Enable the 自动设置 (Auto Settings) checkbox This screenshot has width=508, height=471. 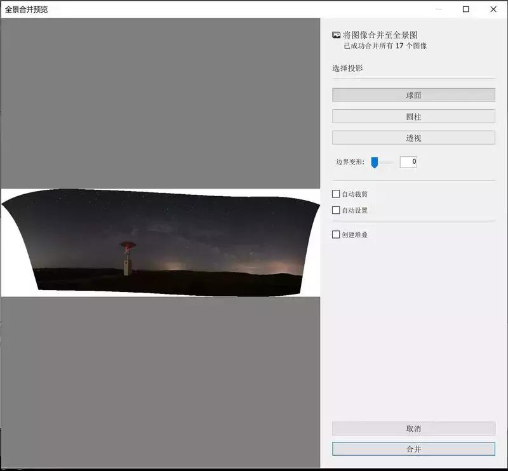335,209
